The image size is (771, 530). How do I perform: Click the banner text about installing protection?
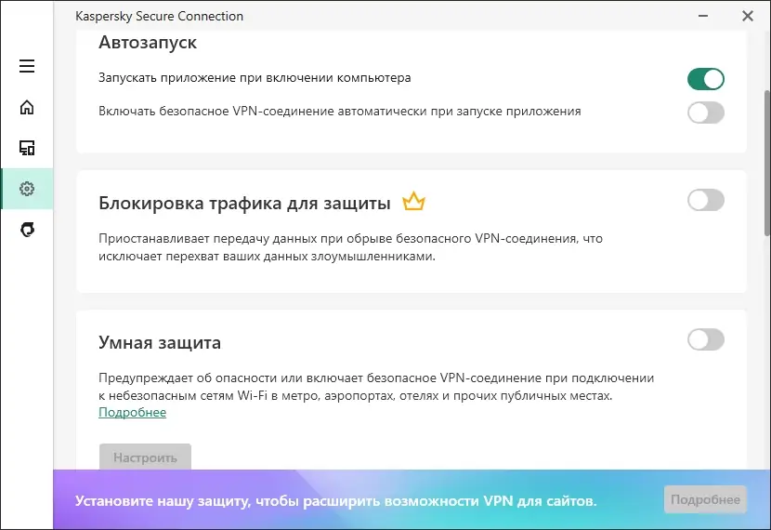pyautogui.click(x=336, y=501)
